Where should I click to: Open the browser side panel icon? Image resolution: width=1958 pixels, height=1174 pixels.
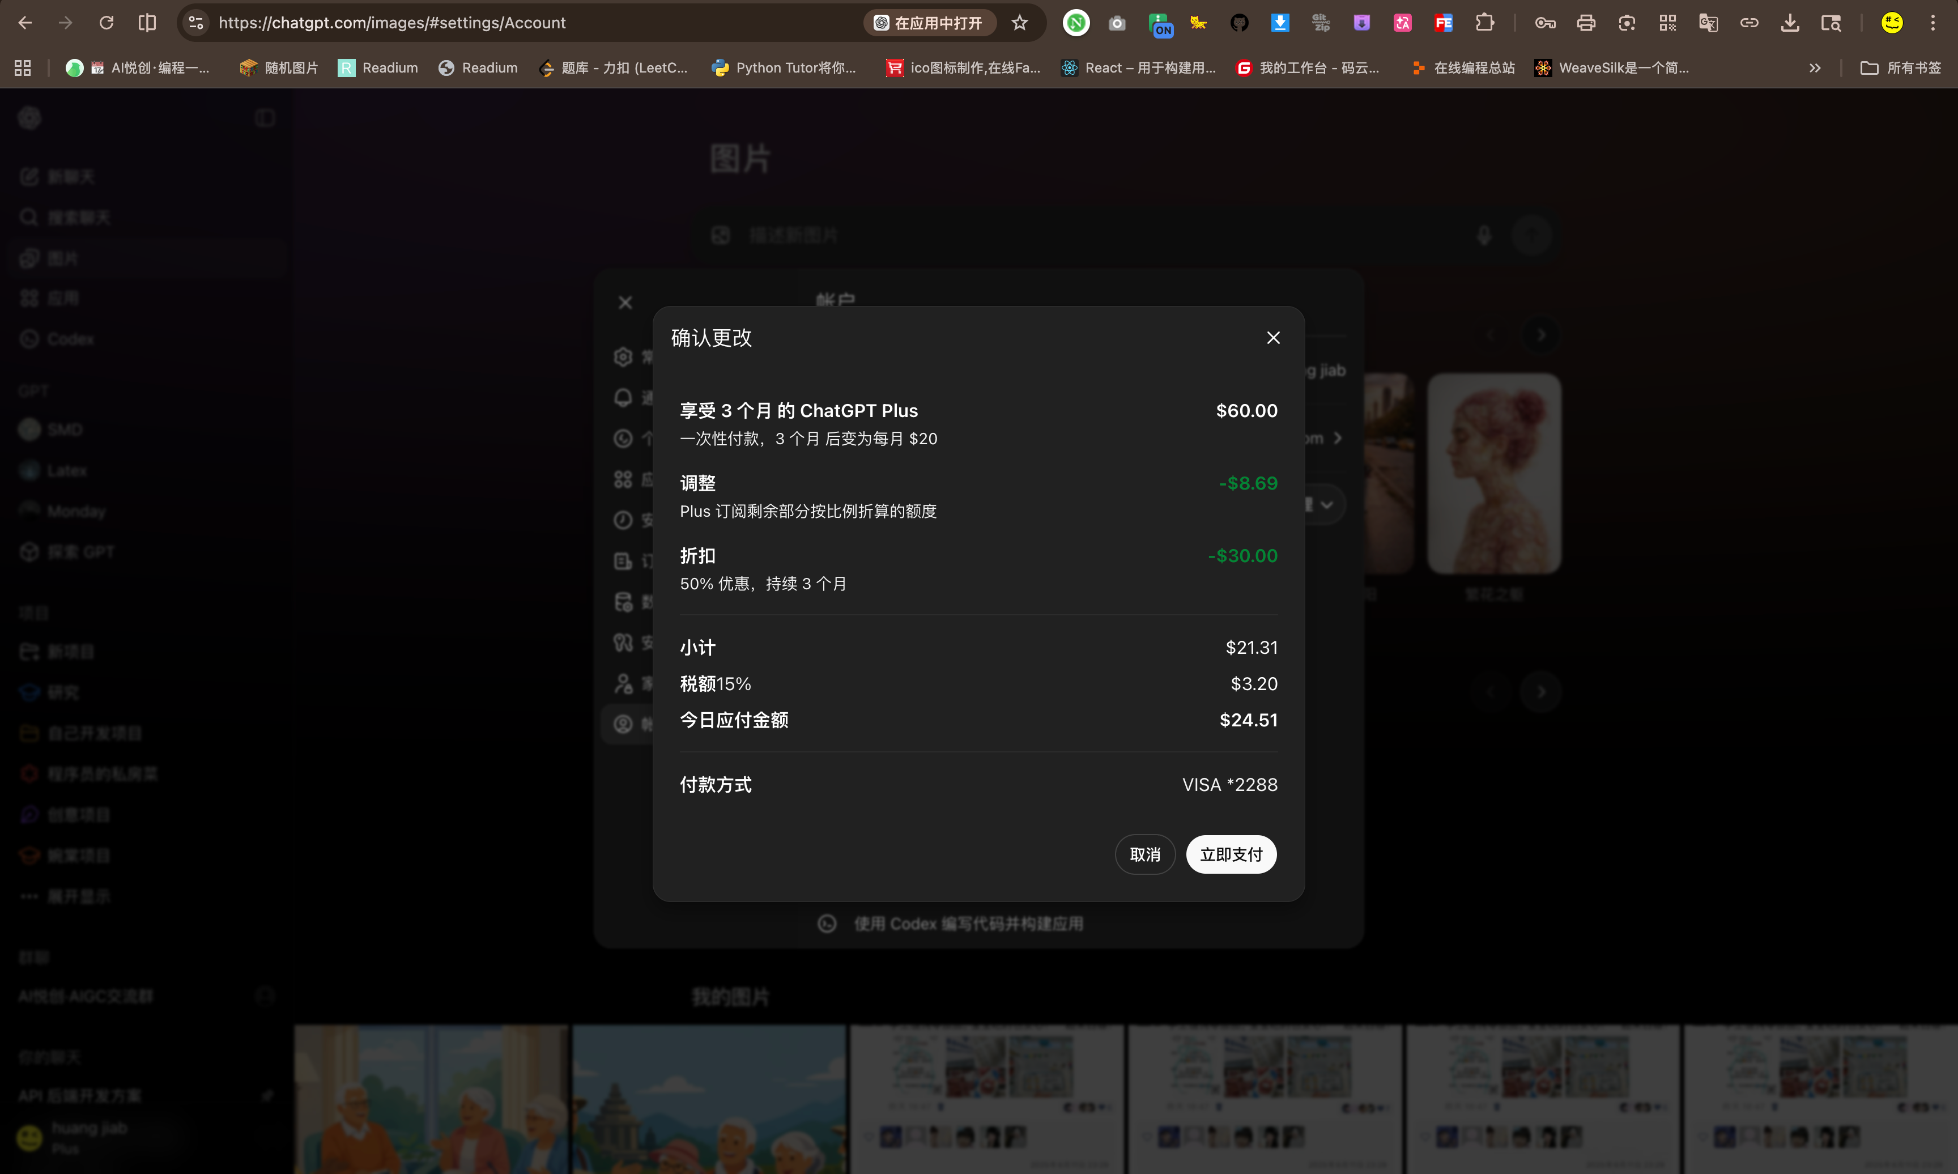(147, 23)
